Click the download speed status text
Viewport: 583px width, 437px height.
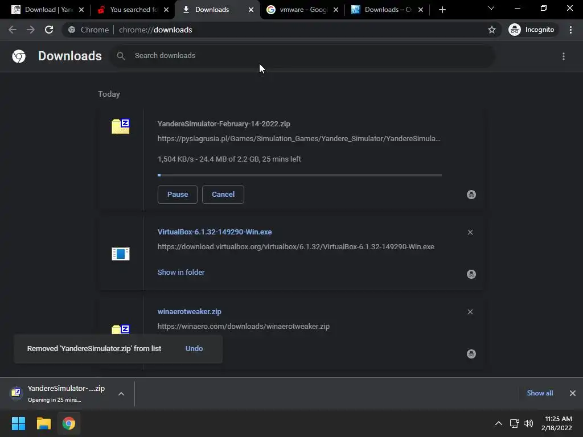click(229, 159)
